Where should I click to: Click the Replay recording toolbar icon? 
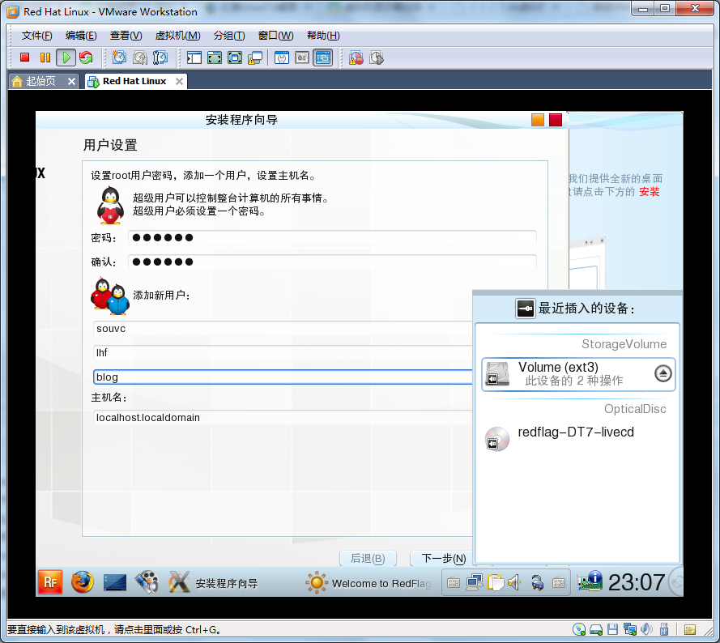376,57
